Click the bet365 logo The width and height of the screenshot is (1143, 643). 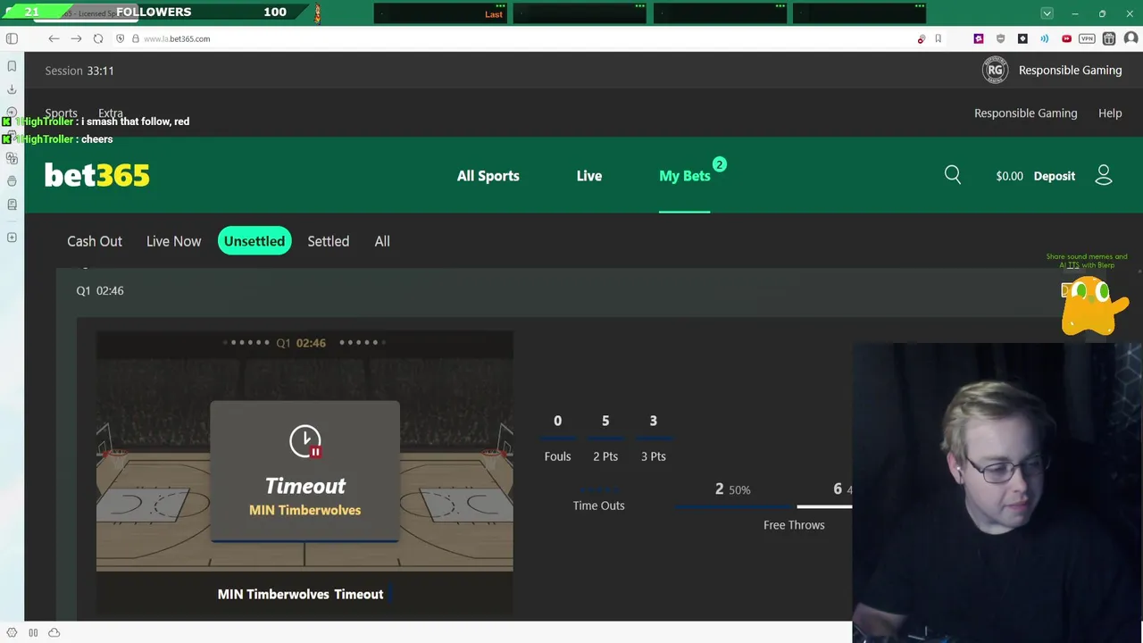click(97, 175)
